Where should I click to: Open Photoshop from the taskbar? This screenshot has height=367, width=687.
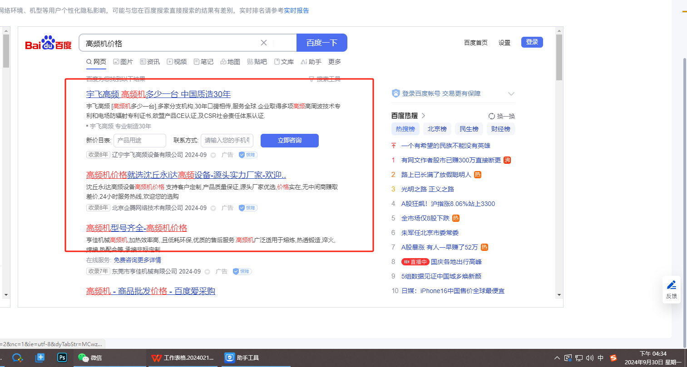62,357
